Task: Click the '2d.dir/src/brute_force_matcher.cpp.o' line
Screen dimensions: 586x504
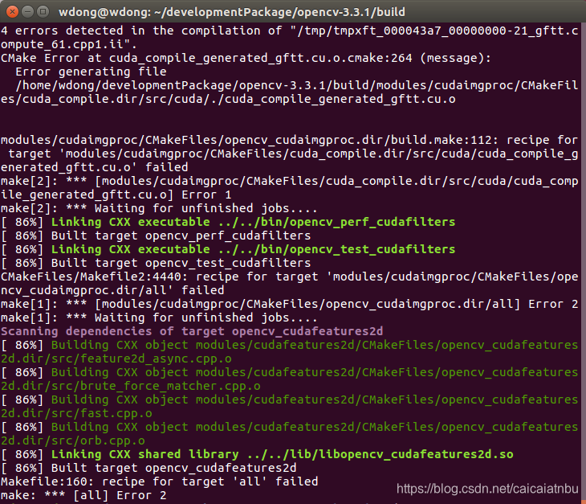Action: coord(130,386)
